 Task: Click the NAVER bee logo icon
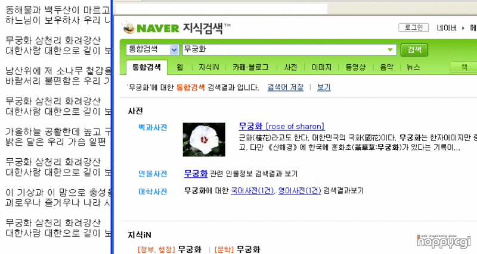click(129, 27)
